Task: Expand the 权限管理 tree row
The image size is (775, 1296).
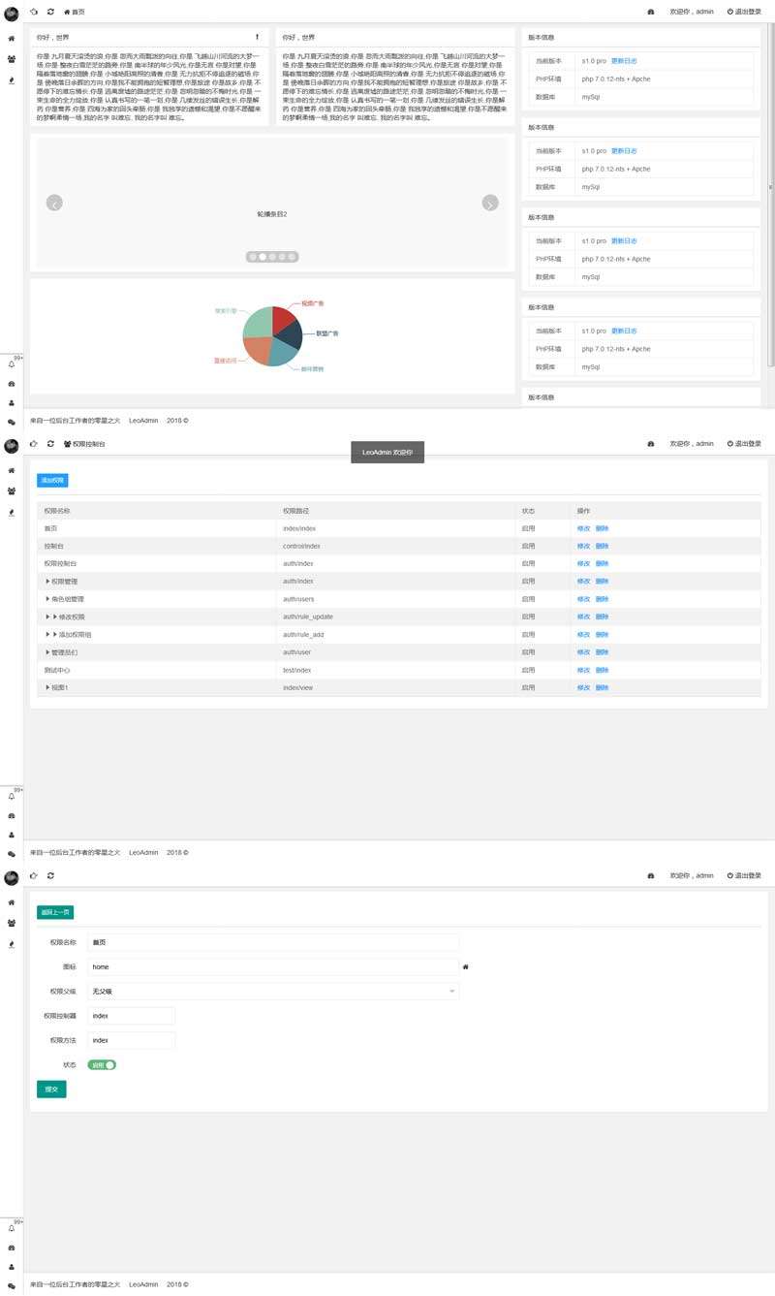Action: (47, 582)
